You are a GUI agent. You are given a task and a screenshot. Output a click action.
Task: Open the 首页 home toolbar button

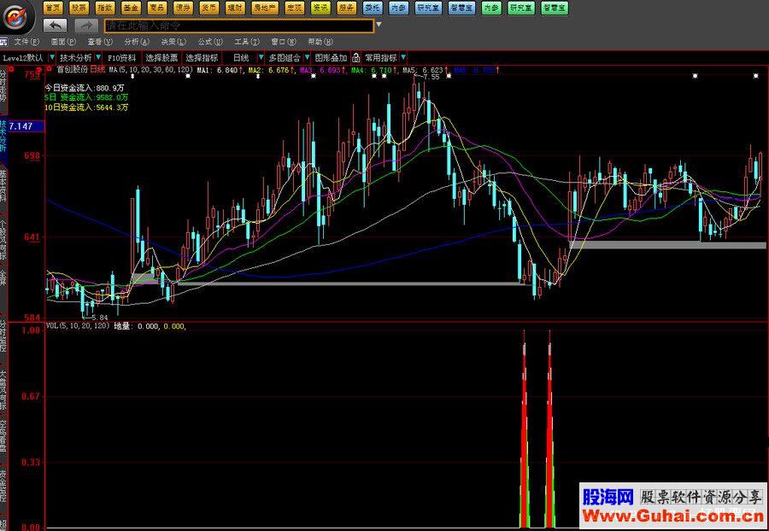(x=54, y=8)
